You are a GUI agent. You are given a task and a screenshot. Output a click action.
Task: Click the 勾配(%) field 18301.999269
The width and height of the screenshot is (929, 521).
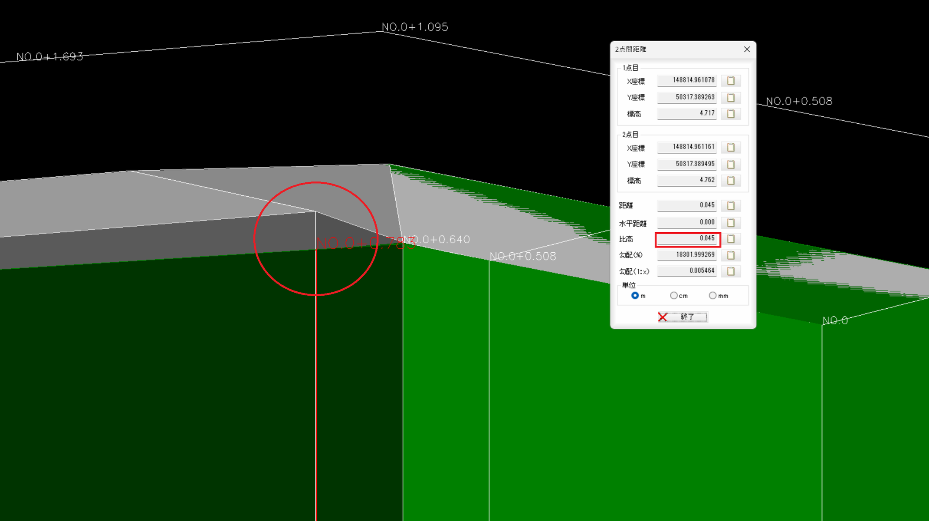[687, 255]
